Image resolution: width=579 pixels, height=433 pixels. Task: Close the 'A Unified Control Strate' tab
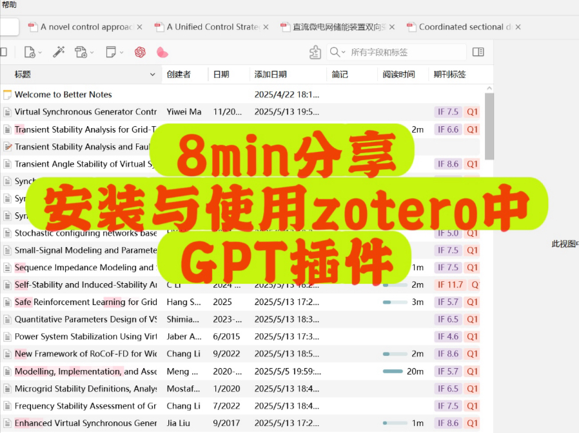point(266,27)
